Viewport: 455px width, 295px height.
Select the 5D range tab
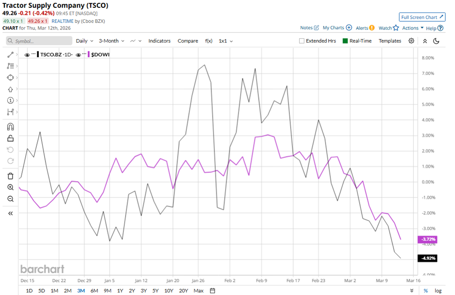click(42, 291)
